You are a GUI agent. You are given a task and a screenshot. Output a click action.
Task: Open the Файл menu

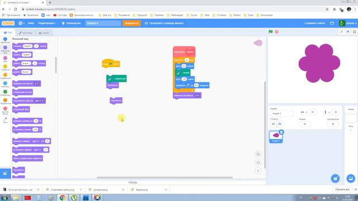tap(31, 23)
